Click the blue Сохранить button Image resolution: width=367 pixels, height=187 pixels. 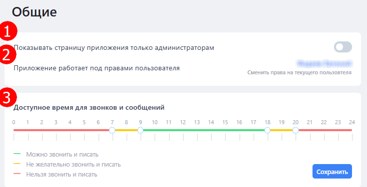(x=332, y=172)
